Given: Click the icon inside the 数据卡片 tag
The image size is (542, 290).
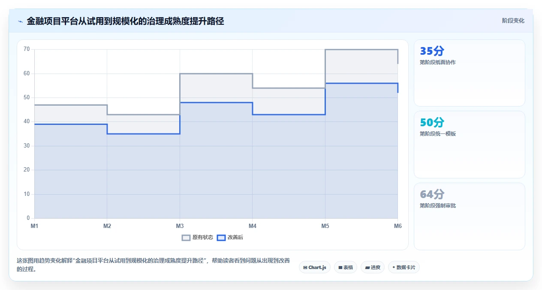Looking at the screenshot, I should [394, 267].
